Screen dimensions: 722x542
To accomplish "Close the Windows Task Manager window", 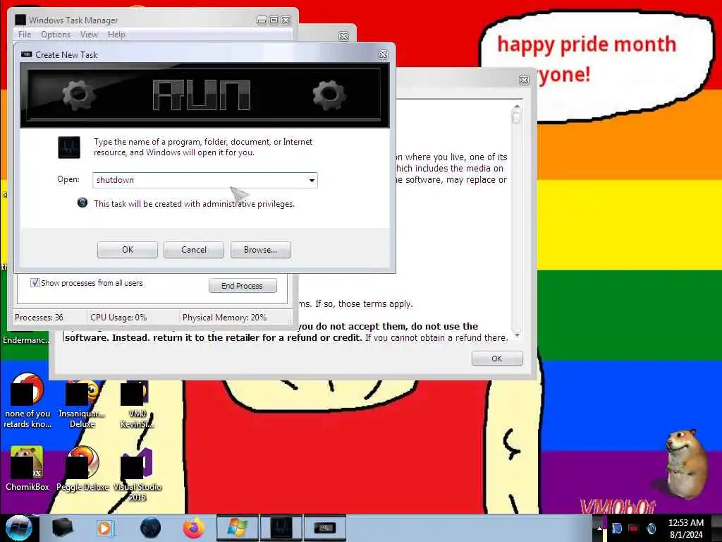I will tap(286, 20).
